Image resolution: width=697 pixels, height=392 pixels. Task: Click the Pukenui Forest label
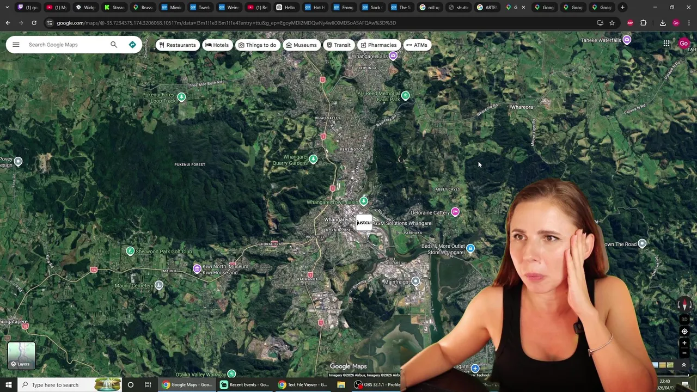coord(189,164)
